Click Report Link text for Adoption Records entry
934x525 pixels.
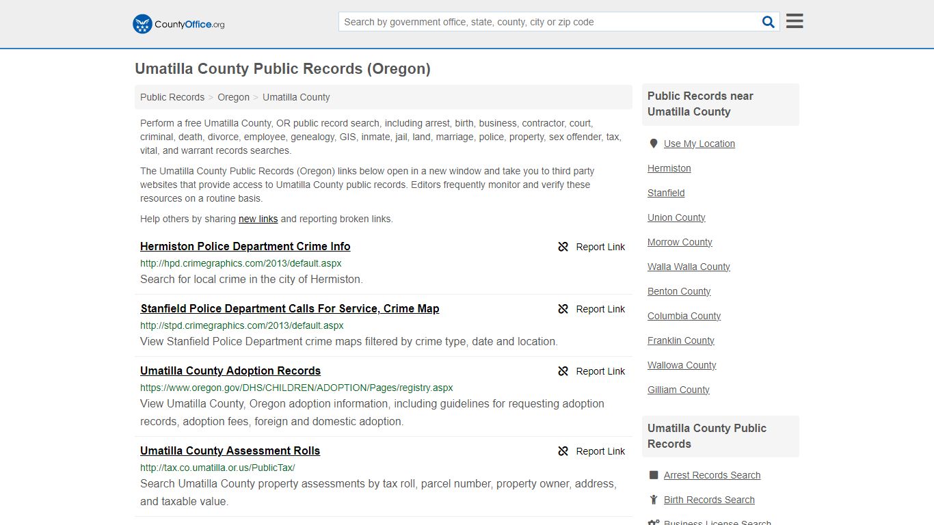tap(600, 371)
